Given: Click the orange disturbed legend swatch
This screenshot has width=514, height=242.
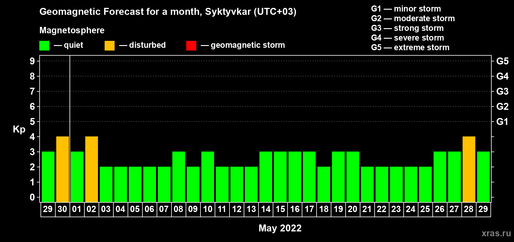Looking at the screenshot, I should pos(109,46).
